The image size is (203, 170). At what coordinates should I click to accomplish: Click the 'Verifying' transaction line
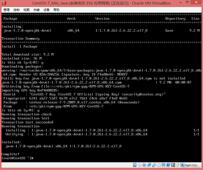pyautogui.click(x=102, y=134)
